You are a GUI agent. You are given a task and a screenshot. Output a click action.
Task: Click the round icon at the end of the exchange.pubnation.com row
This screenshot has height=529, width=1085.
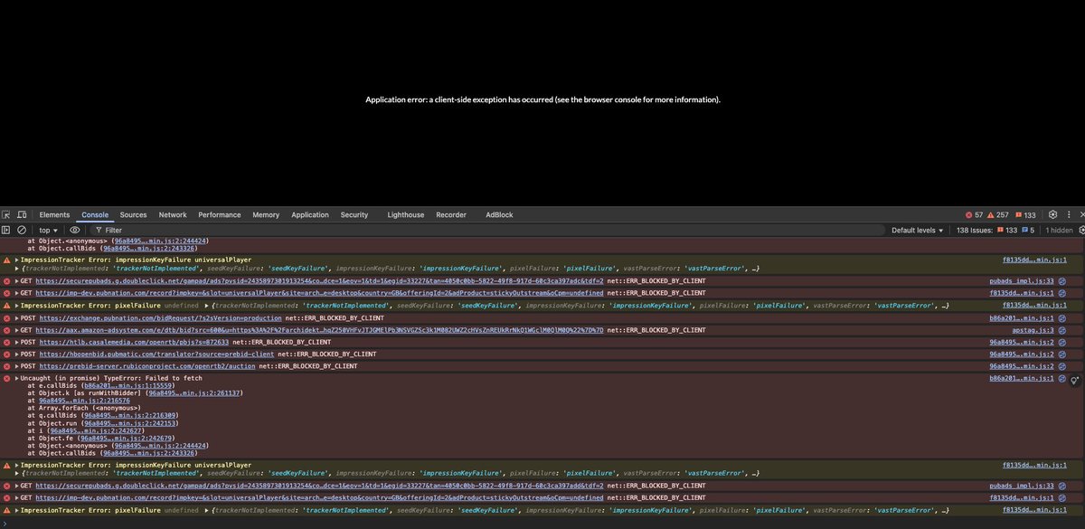tap(1062, 318)
